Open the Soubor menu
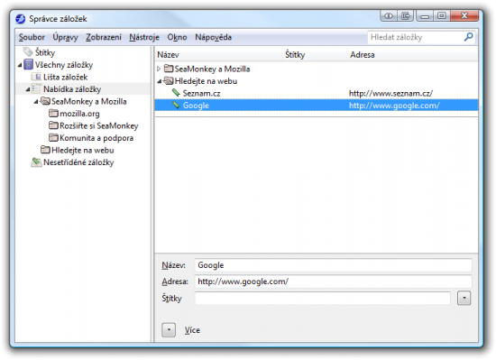Image resolution: width=496 pixels, height=360 pixels. click(32, 37)
